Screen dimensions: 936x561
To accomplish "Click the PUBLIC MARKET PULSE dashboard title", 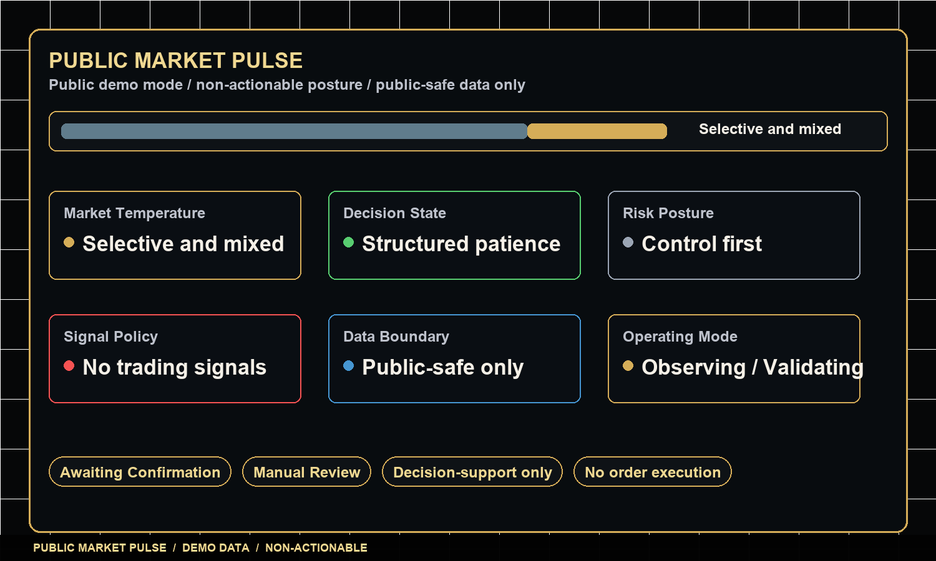I will click(x=175, y=60).
